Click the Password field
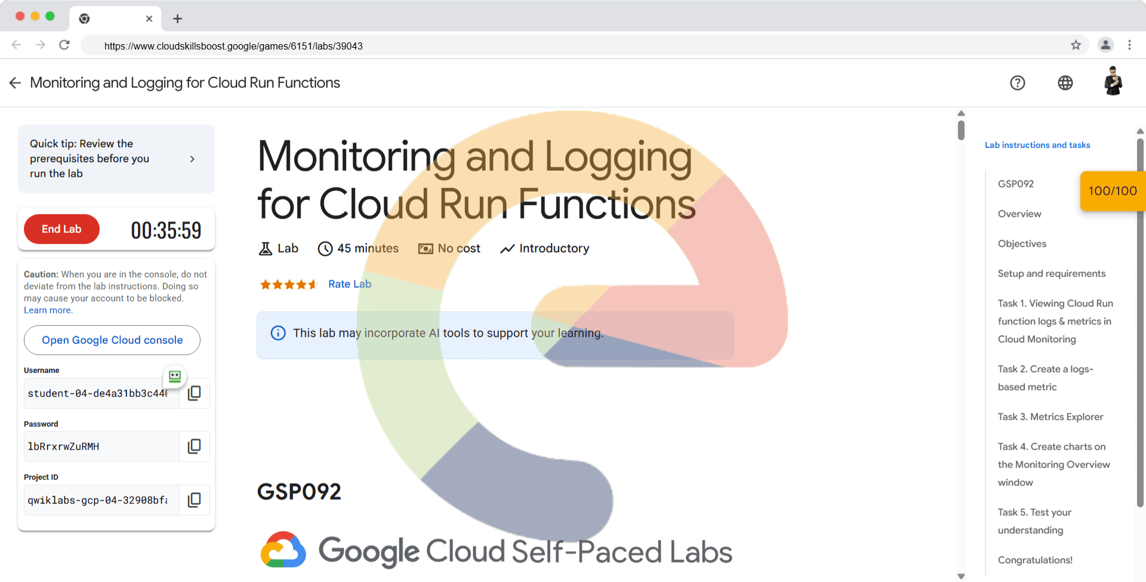 101,446
